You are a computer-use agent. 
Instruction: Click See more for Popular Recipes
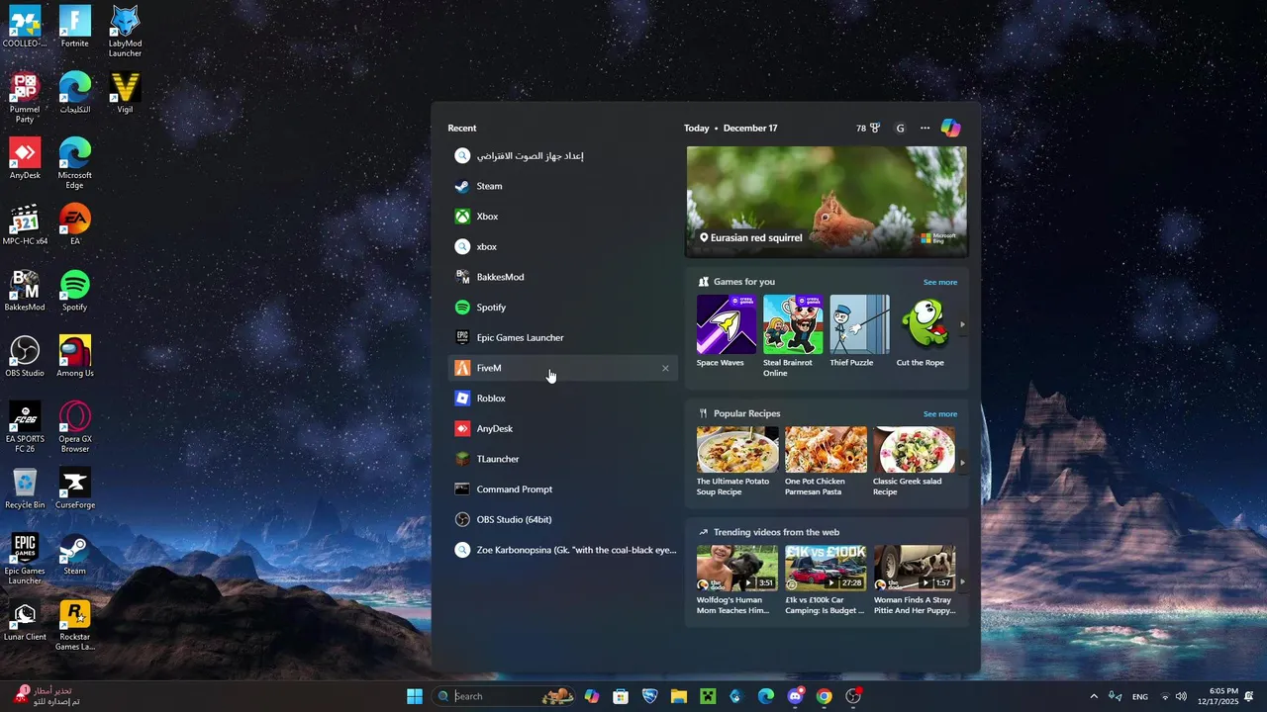[x=940, y=414]
